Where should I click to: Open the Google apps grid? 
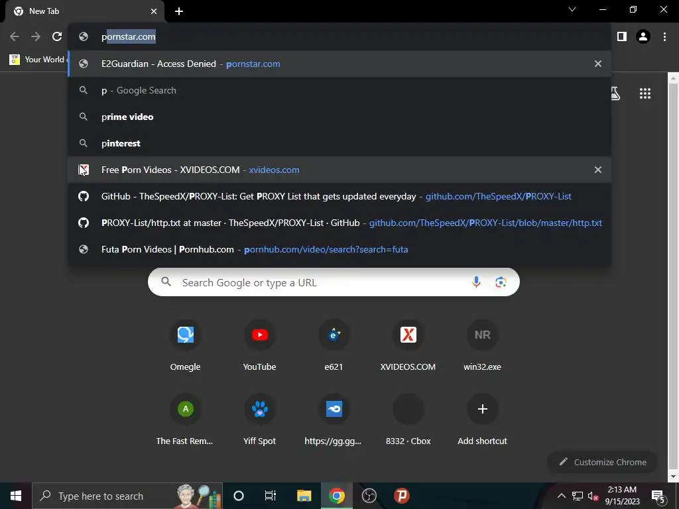(645, 93)
